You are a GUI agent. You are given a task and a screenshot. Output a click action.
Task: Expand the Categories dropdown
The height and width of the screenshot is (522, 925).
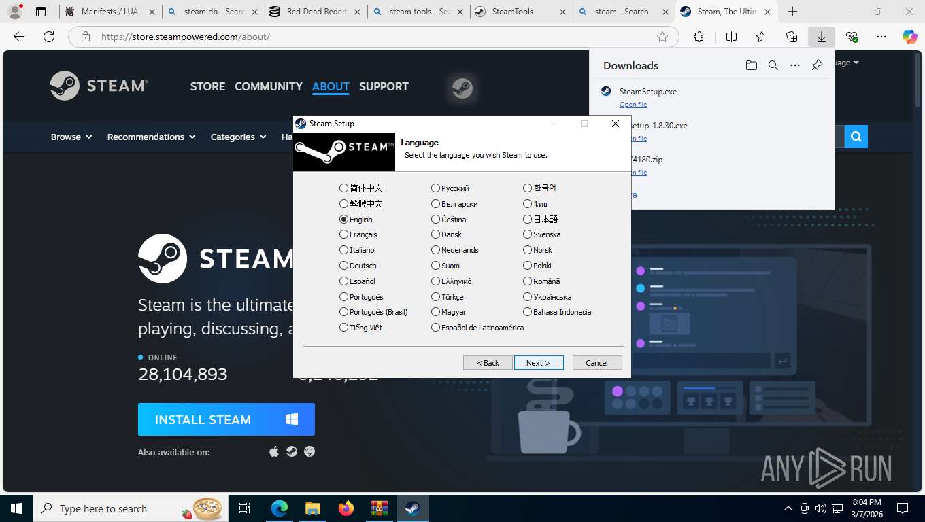238,137
